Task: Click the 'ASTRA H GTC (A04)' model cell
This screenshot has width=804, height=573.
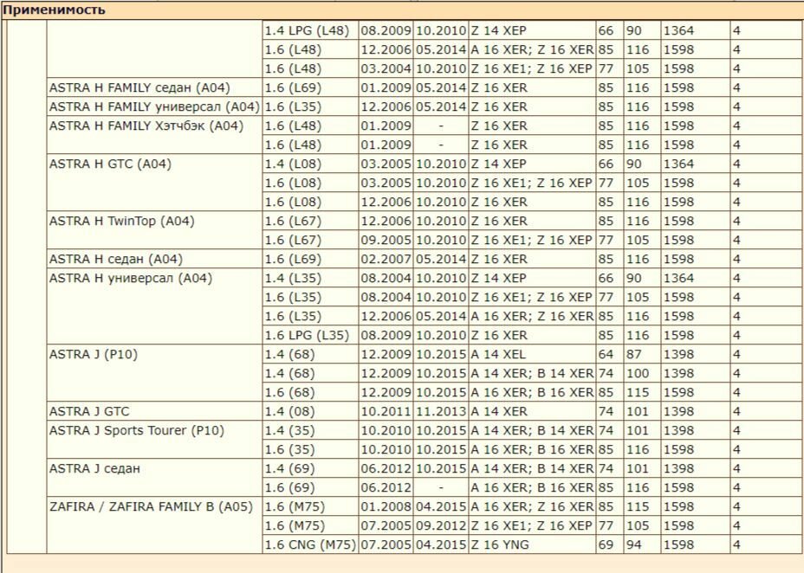Action: pyautogui.click(x=154, y=183)
